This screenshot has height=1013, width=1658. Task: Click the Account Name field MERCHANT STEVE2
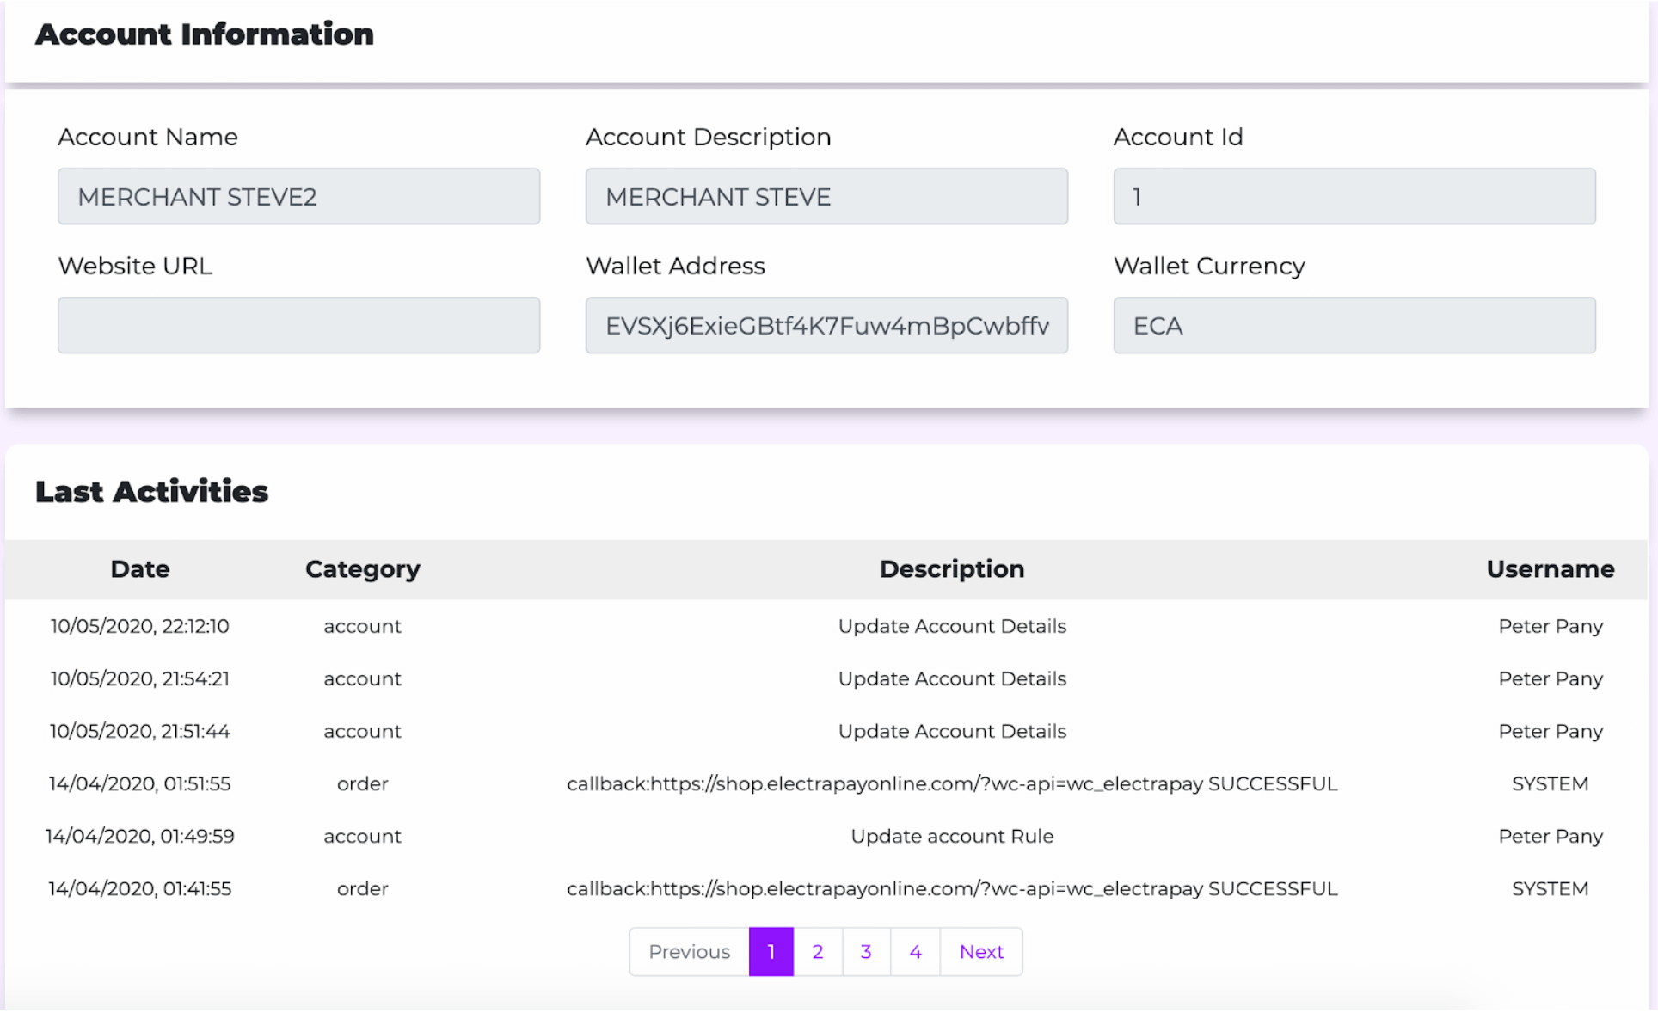coord(298,196)
